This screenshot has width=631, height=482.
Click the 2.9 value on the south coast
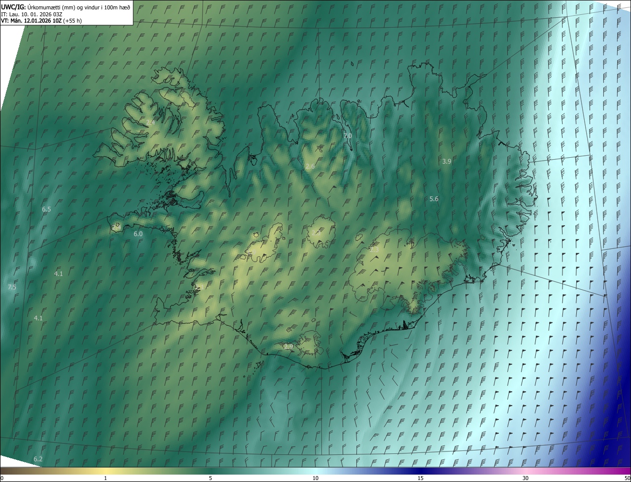288,347
